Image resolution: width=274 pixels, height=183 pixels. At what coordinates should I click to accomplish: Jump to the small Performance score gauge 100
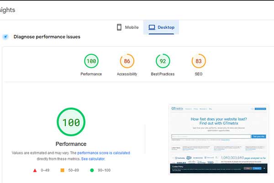[91, 61]
